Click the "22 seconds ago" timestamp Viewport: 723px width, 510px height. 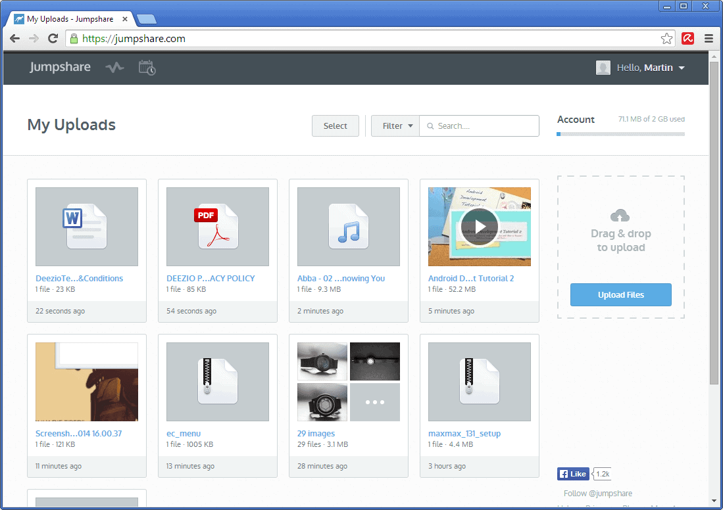(x=61, y=311)
